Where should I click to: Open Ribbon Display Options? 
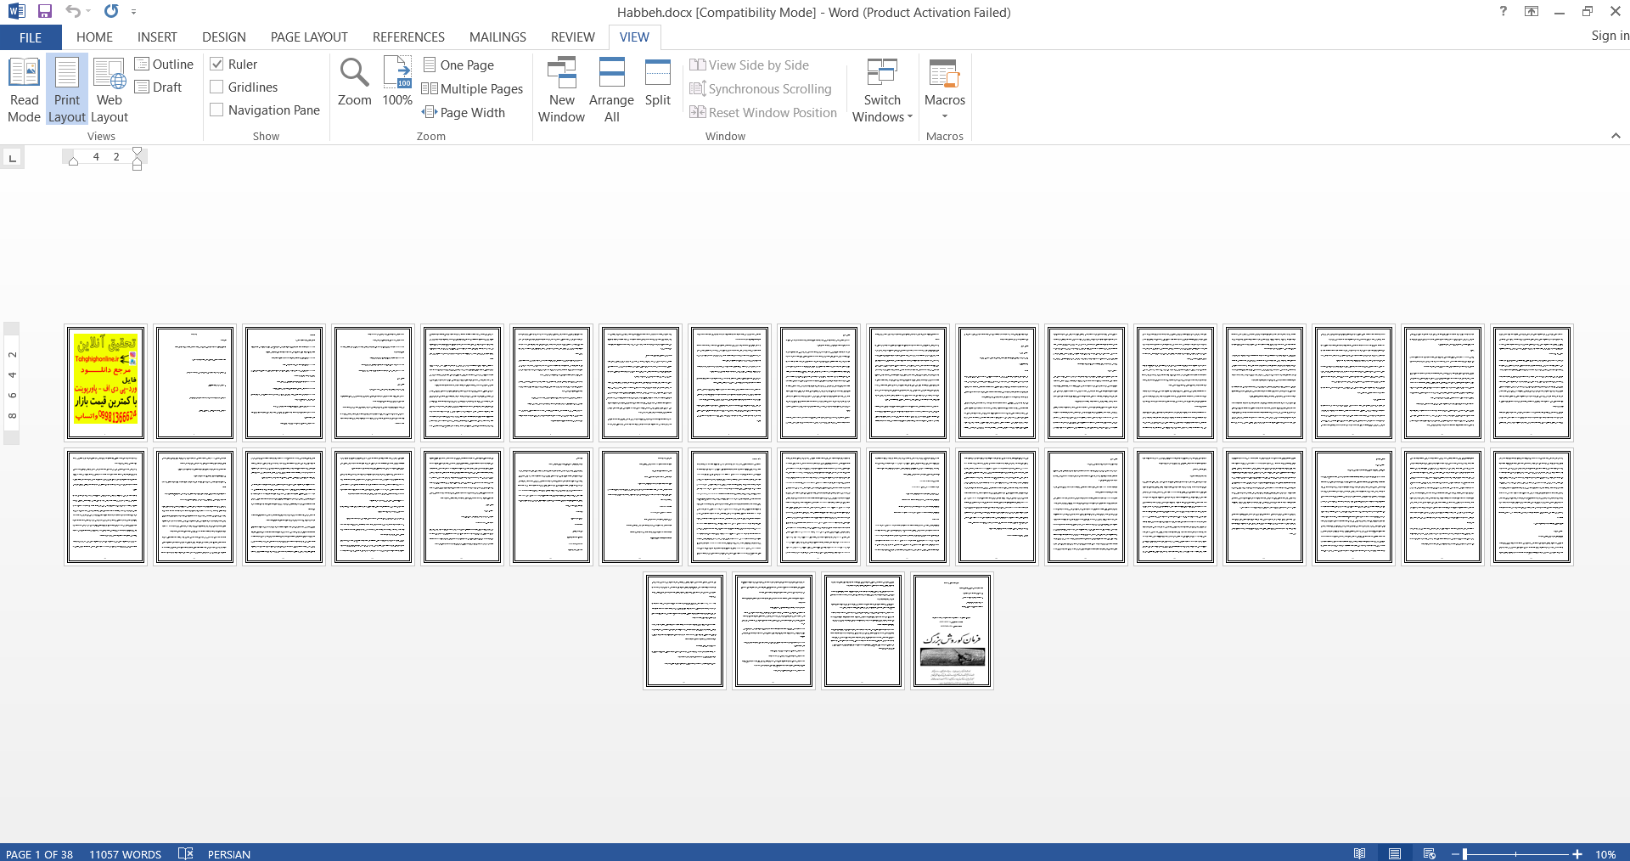tap(1532, 12)
